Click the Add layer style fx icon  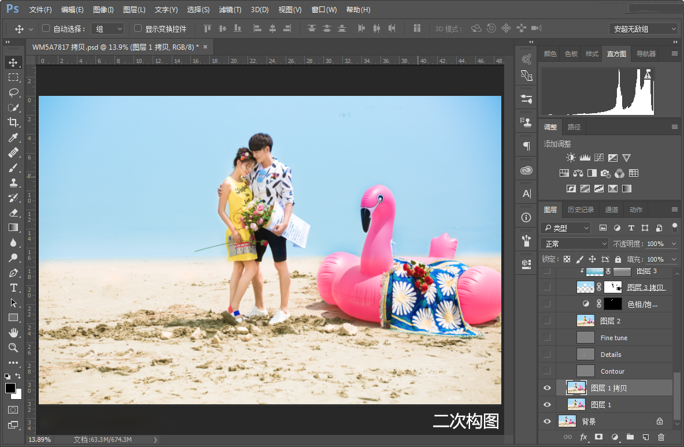(x=583, y=437)
